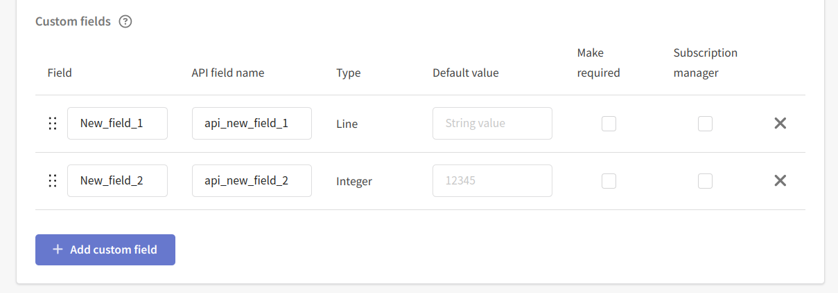Enable Make required for New_field_1
The width and height of the screenshot is (838, 293).
coord(609,124)
